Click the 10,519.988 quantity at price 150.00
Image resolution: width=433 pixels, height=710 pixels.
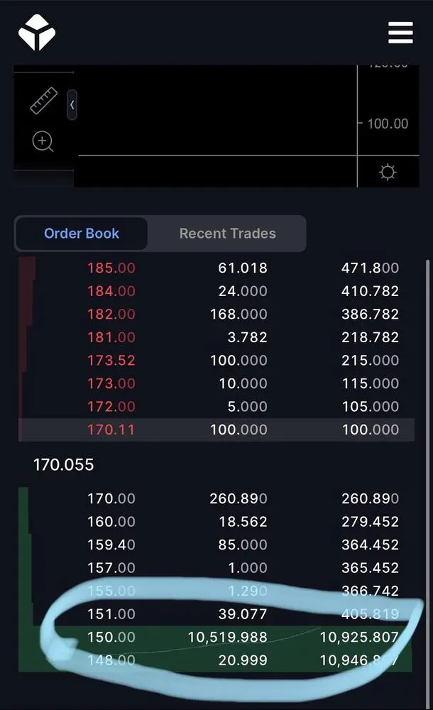[227, 638]
